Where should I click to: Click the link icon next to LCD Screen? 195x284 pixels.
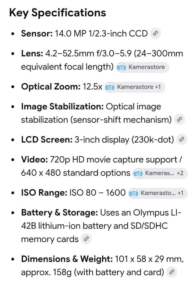(182, 139)
